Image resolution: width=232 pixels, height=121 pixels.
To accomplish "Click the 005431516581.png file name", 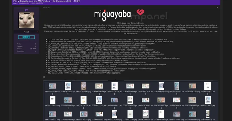I will tap(177, 119).
